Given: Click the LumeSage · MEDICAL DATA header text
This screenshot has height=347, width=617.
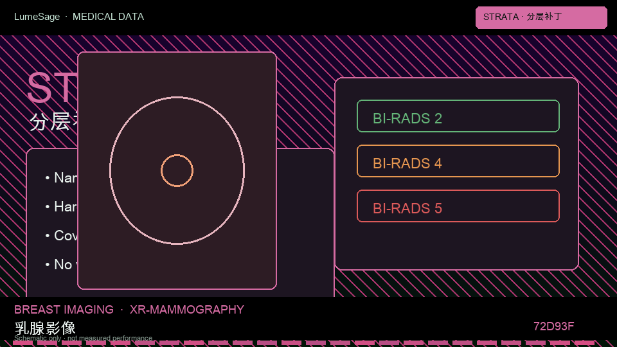Looking at the screenshot, I should 79,17.
